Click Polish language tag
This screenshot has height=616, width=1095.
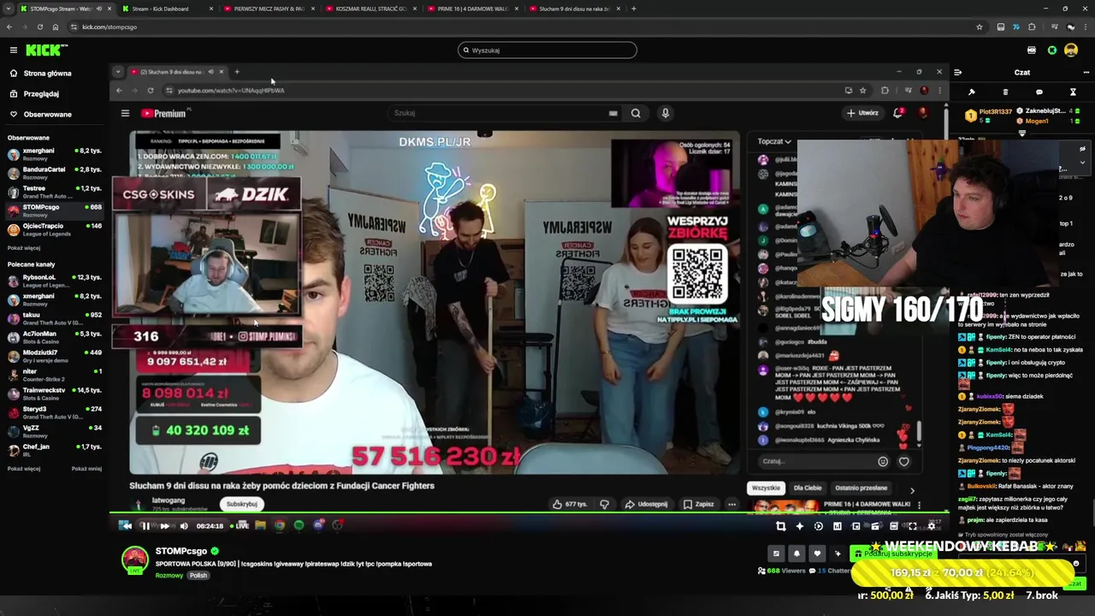click(x=198, y=576)
